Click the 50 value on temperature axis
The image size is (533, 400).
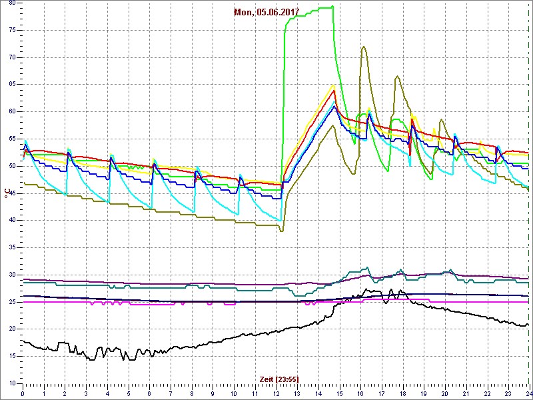click(11, 166)
